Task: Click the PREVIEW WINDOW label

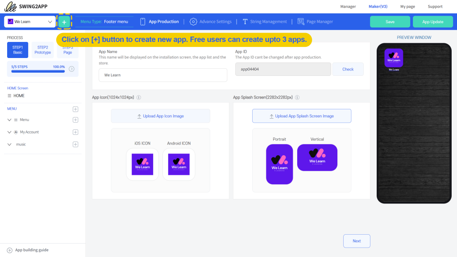Action: (414, 37)
